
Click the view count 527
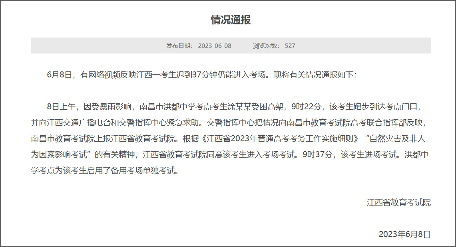pyautogui.click(x=291, y=45)
